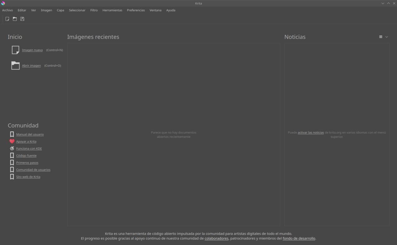Click the large folder Abrir imagen icon
Screen dimensions: 397x245
(15, 66)
